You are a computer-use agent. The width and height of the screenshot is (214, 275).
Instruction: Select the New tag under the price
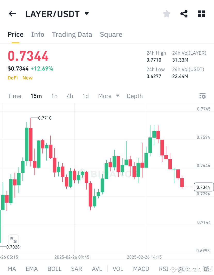(x=27, y=78)
